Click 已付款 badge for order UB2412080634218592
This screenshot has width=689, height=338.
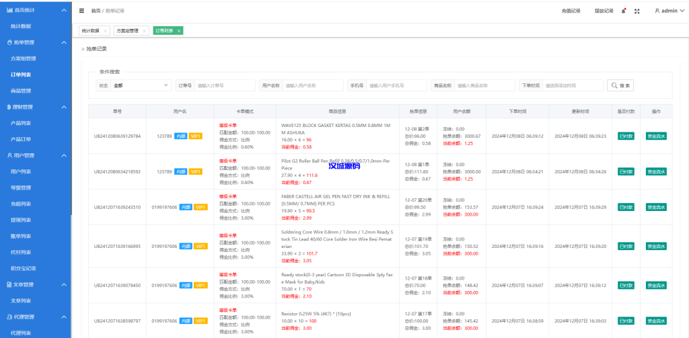coord(626,171)
